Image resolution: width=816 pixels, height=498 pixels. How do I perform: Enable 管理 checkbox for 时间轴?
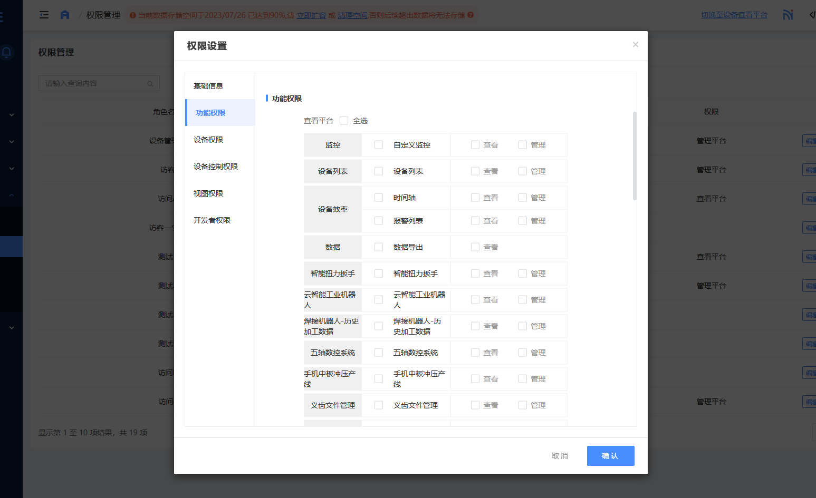(523, 198)
